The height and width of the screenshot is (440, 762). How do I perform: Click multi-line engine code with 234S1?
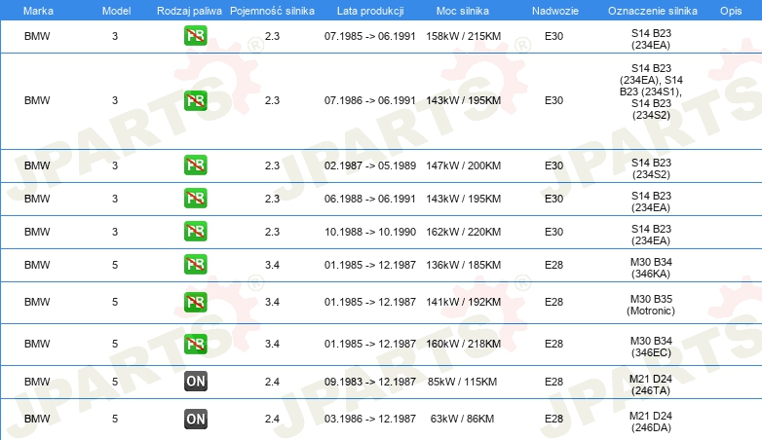651,92
